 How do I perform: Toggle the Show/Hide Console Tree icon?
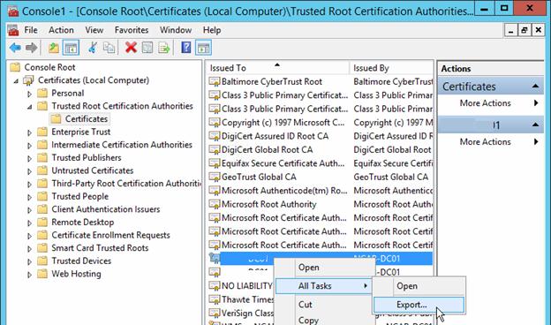71,48
